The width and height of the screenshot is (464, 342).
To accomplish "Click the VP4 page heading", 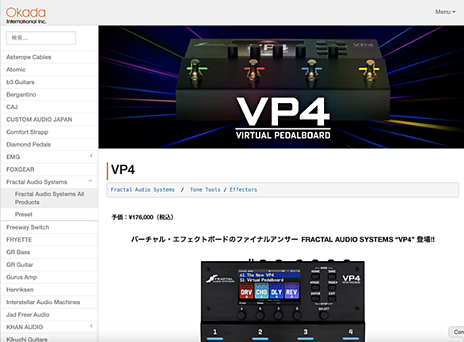I will point(123,170).
